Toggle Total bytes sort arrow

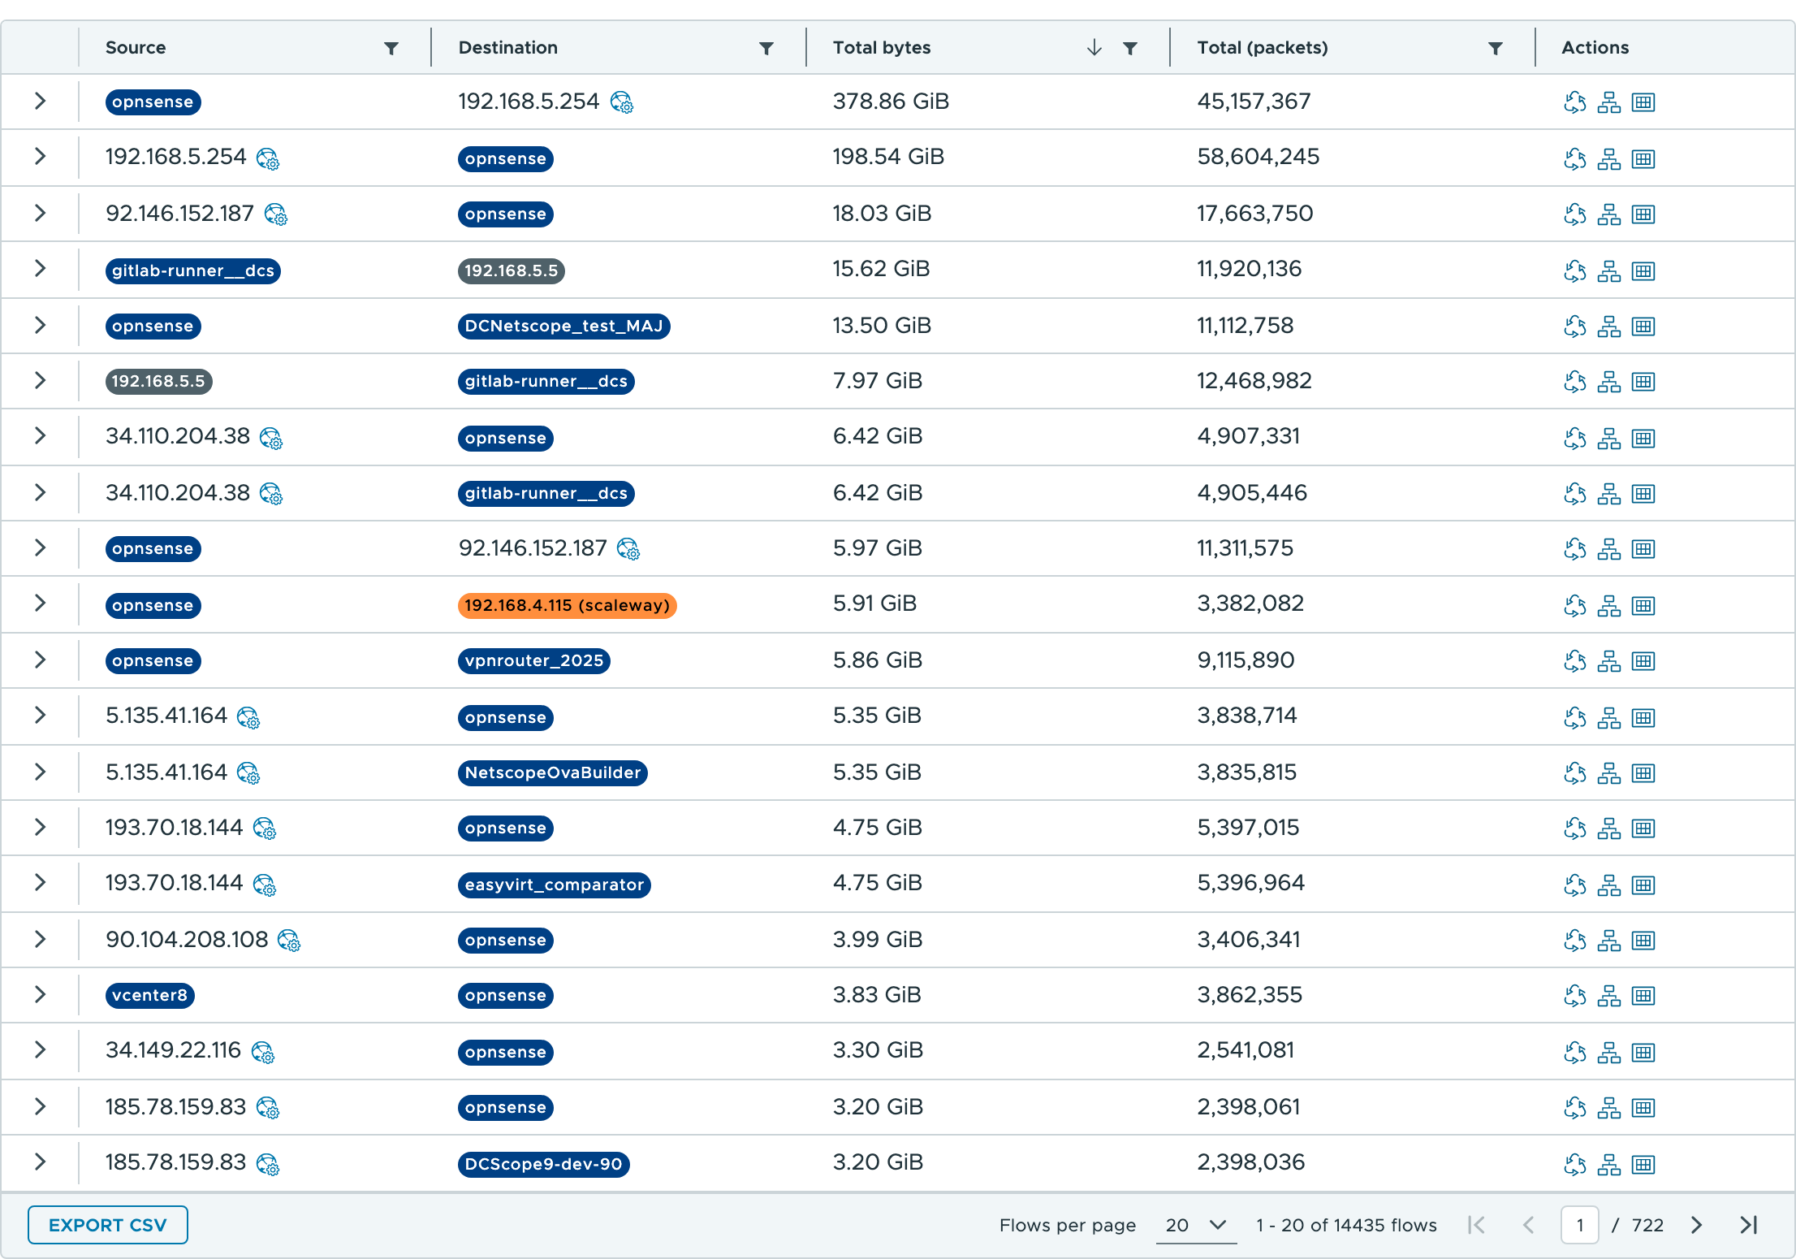click(1094, 48)
